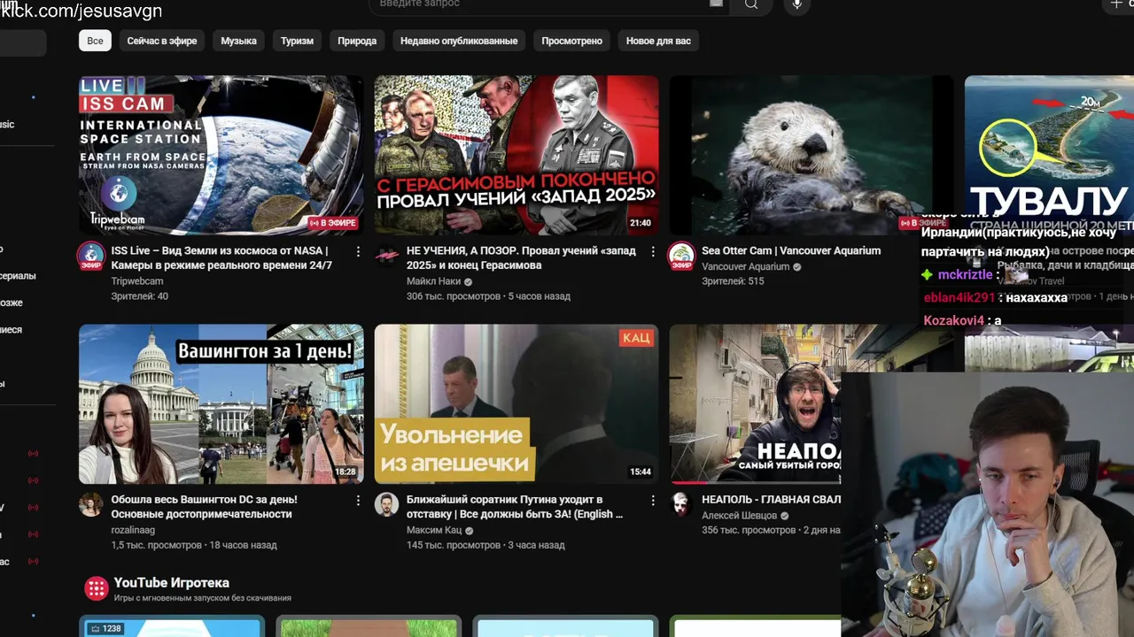
Task: Click the '15:44' duration badge
Action: (641, 472)
